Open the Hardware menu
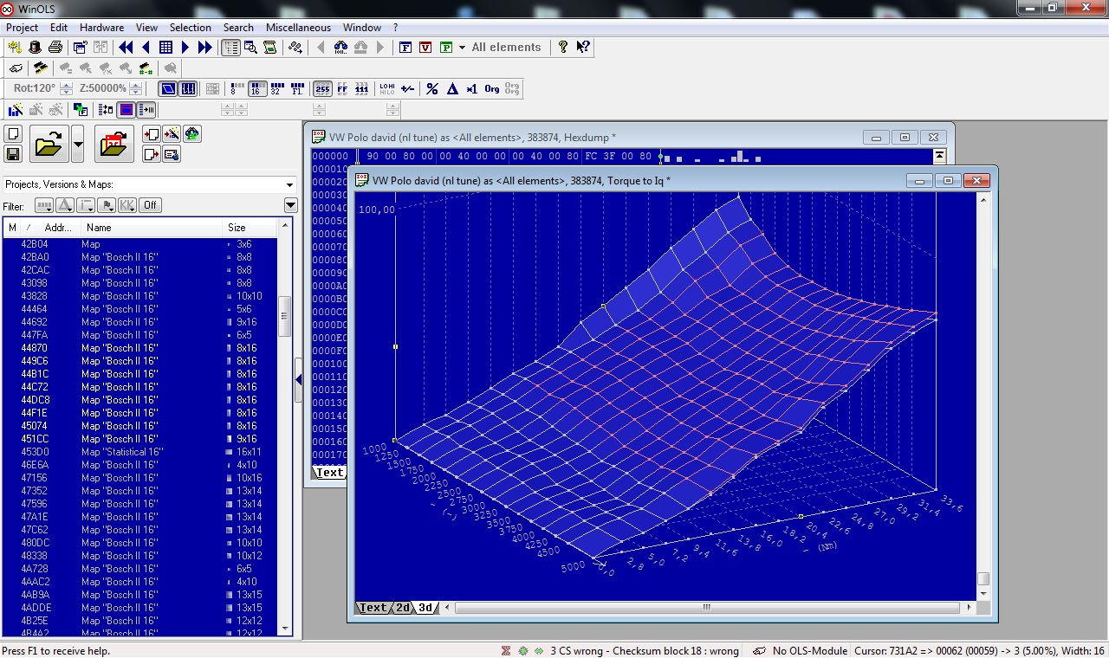Viewport: 1109px width, 658px height. pyautogui.click(x=101, y=28)
